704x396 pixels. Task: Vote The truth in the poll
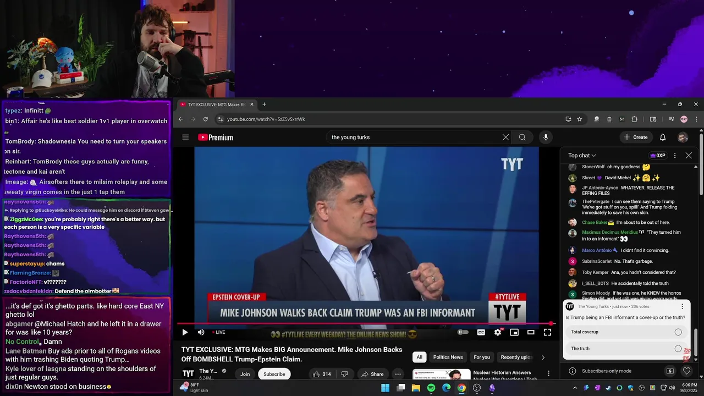(626, 348)
